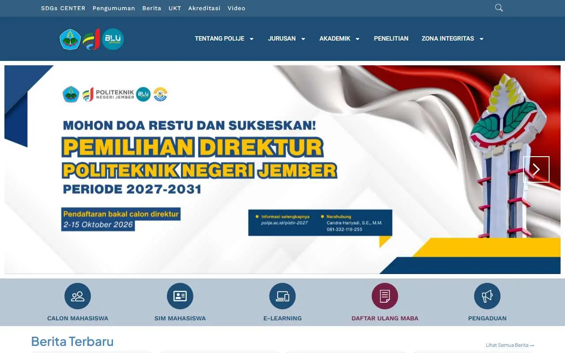Open the Tentang Polije menu
The width and height of the screenshot is (565, 353).
(x=219, y=38)
